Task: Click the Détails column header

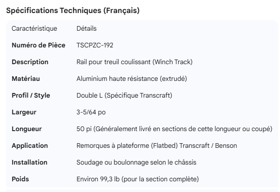Action: [87, 29]
